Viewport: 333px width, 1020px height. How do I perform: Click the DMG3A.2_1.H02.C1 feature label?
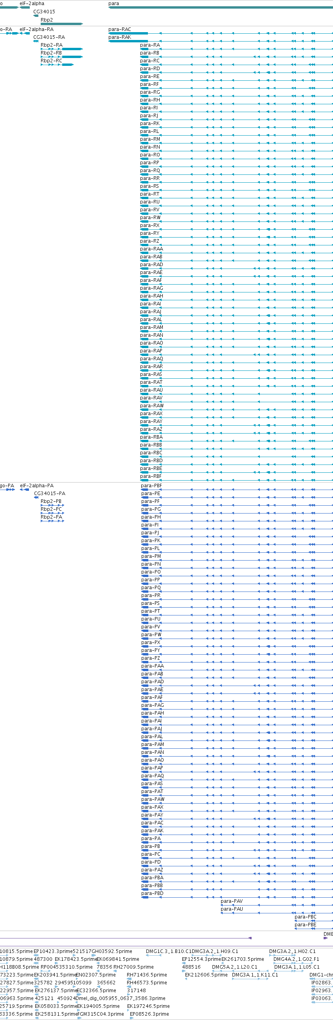(292, 951)
